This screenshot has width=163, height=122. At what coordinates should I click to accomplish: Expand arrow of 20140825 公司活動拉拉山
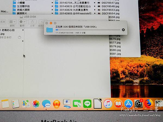95,6
